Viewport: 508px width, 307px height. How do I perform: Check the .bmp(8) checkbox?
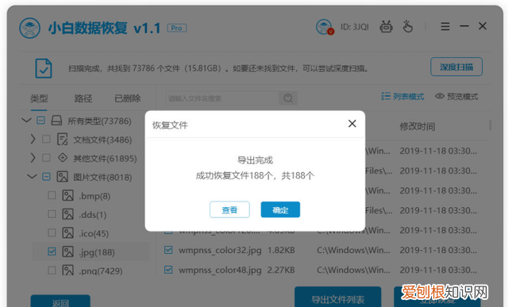tap(52, 195)
